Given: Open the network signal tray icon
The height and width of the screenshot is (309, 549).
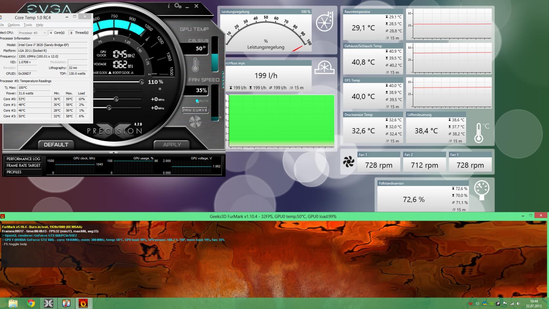Looking at the screenshot, I should (x=512, y=304).
